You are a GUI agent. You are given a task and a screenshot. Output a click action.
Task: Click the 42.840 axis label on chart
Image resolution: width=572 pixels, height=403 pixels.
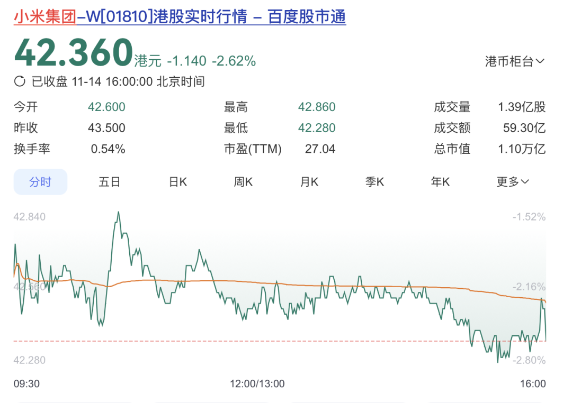[30, 217]
